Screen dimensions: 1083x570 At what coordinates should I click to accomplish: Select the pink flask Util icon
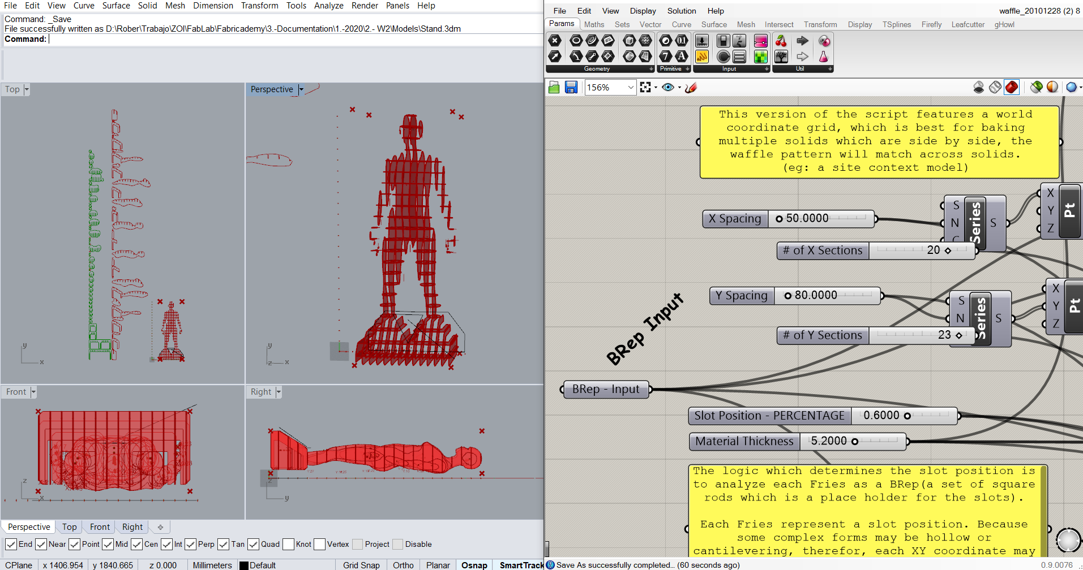click(824, 56)
